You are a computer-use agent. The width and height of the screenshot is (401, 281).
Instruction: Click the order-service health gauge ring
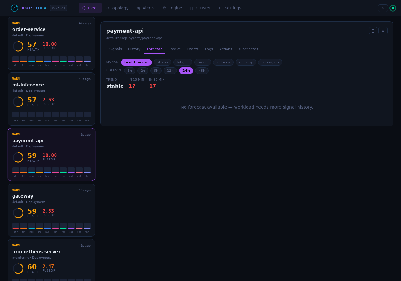pyautogui.click(x=18, y=46)
